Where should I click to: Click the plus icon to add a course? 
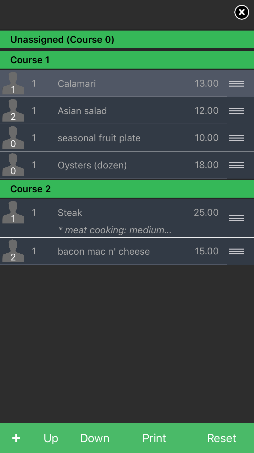pos(16,438)
